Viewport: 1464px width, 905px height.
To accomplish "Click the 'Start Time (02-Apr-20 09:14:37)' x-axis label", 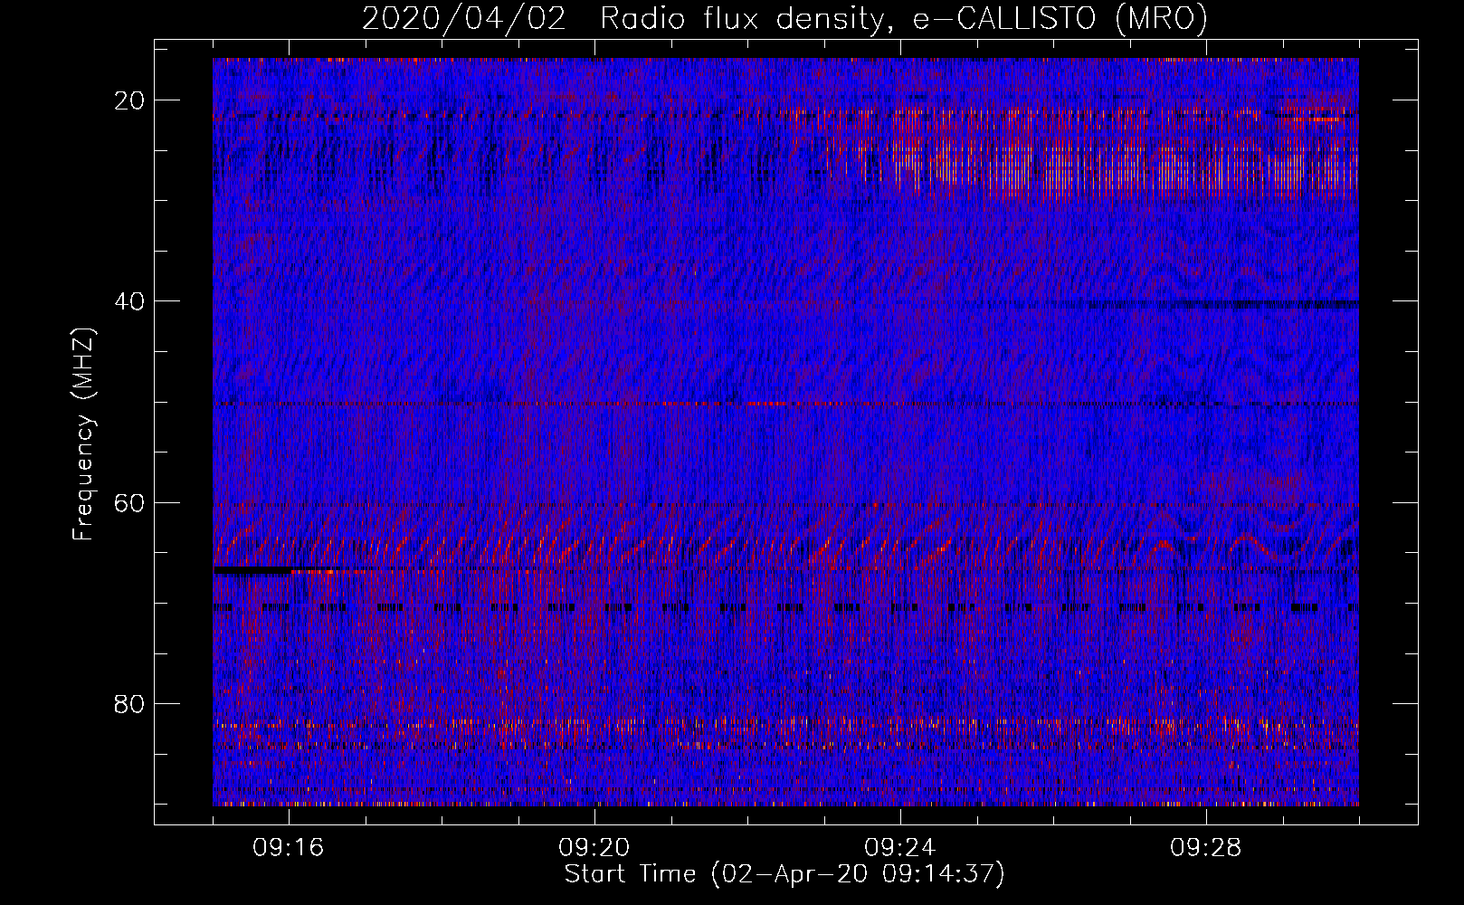I will click(x=784, y=874).
